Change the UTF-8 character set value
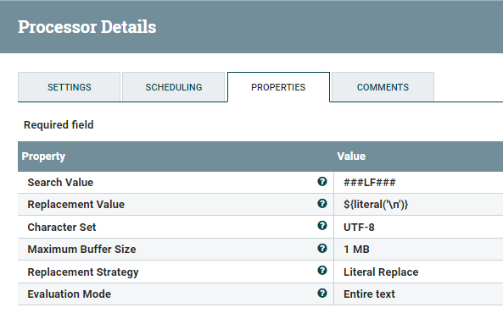The width and height of the screenshot is (503, 324). [418, 227]
